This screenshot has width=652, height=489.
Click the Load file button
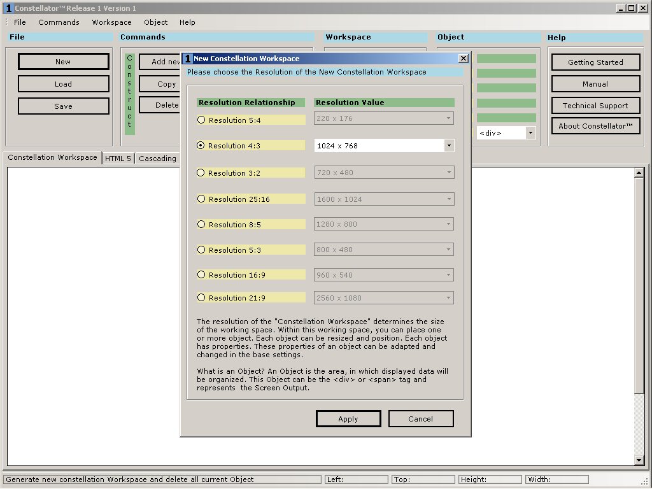coord(63,84)
